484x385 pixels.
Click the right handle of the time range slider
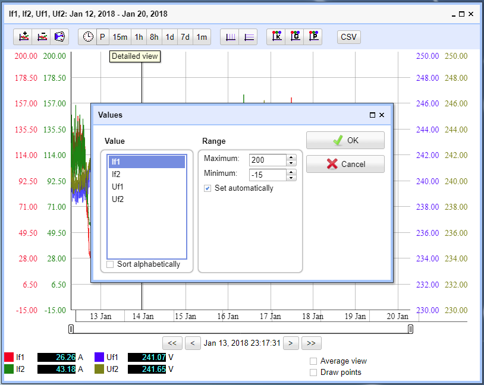click(x=410, y=329)
